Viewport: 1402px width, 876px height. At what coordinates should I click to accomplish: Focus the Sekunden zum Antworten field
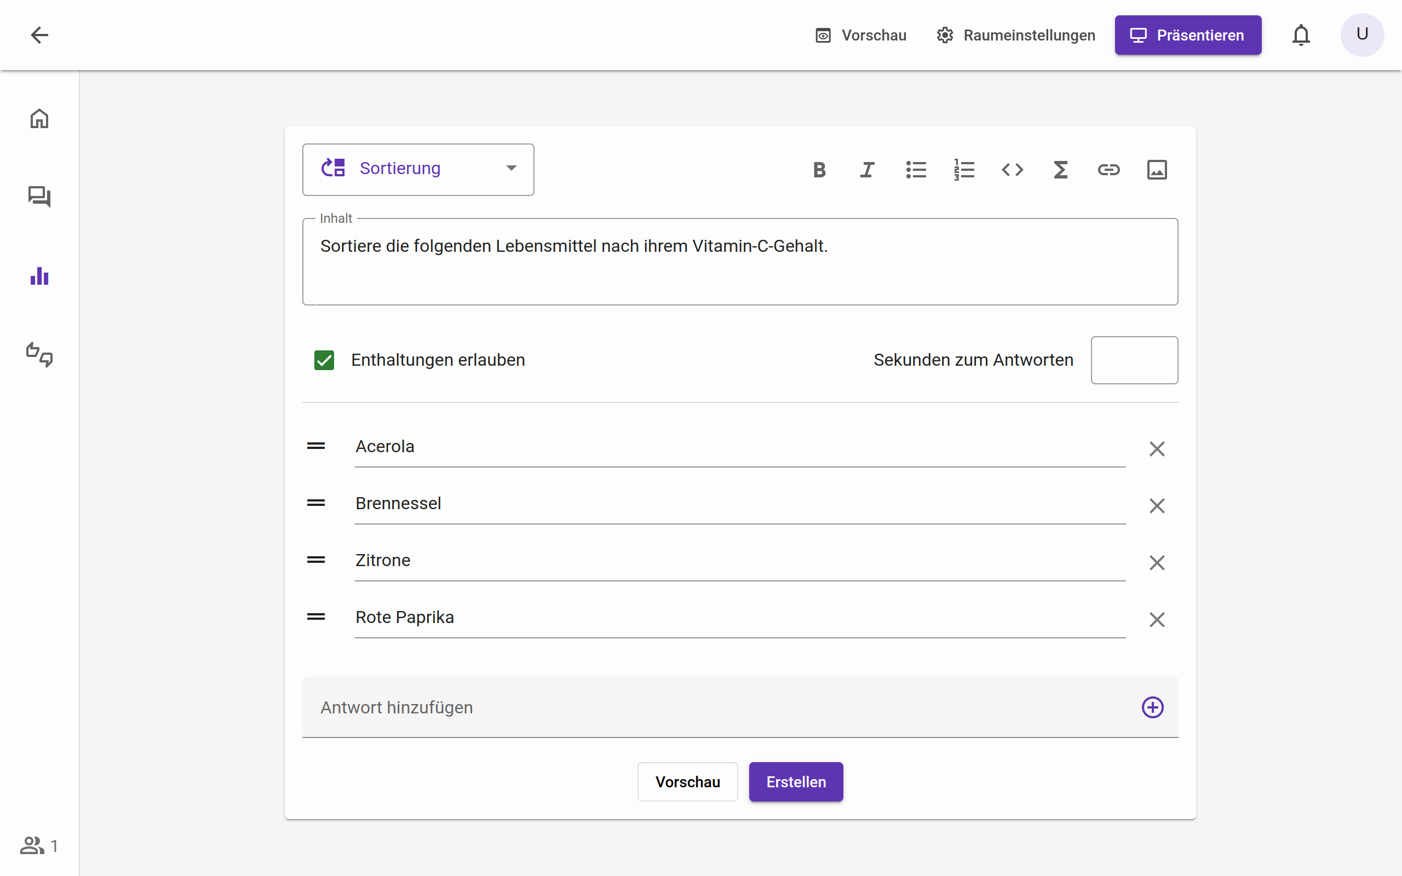click(x=1134, y=360)
